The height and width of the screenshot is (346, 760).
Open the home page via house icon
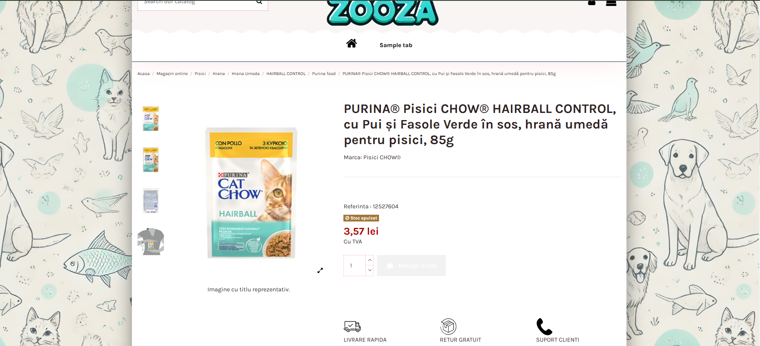click(x=351, y=43)
